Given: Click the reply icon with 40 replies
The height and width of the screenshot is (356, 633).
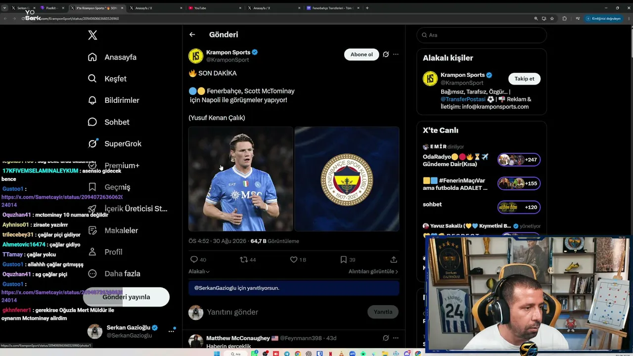Looking at the screenshot, I should click(x=194, y=260).
